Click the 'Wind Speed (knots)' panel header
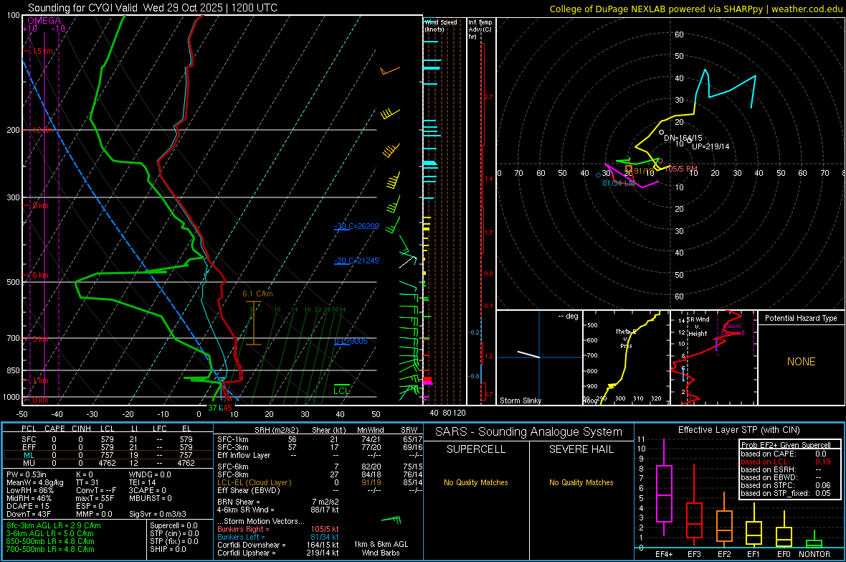The height and width of the screenshot is (562, 846). [441, 25]
